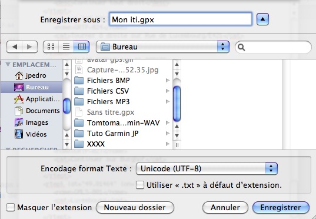Click the Annuler button

pos(225,207)
